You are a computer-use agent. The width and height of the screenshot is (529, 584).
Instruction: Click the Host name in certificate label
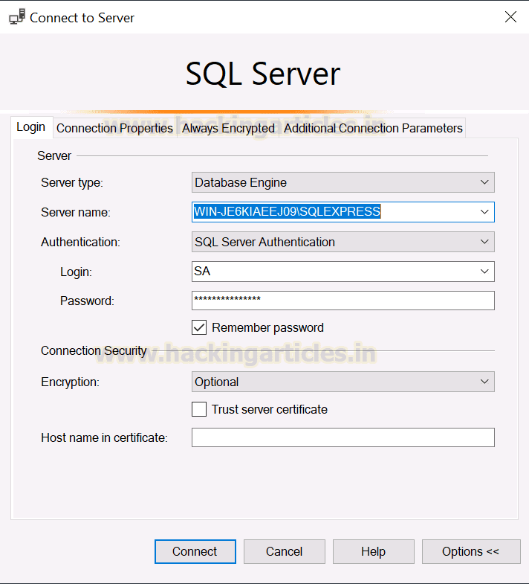point(104,438)
